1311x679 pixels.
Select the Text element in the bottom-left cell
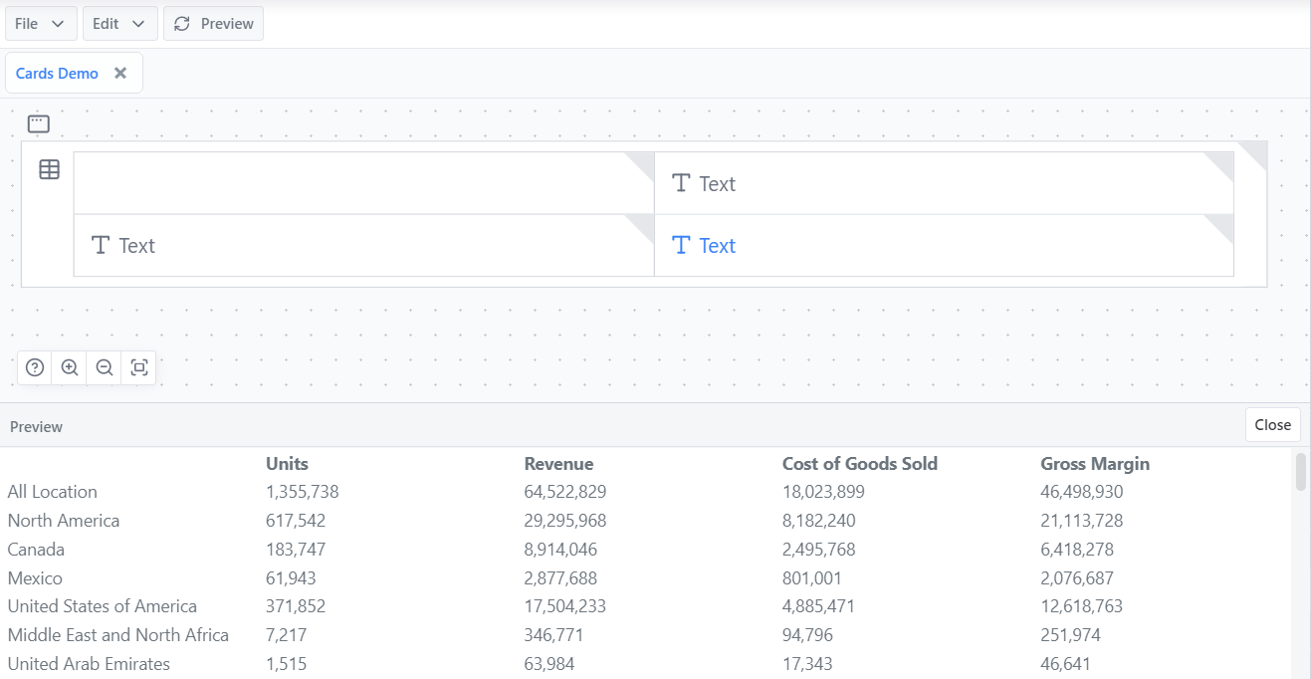(x=123, y=246)
